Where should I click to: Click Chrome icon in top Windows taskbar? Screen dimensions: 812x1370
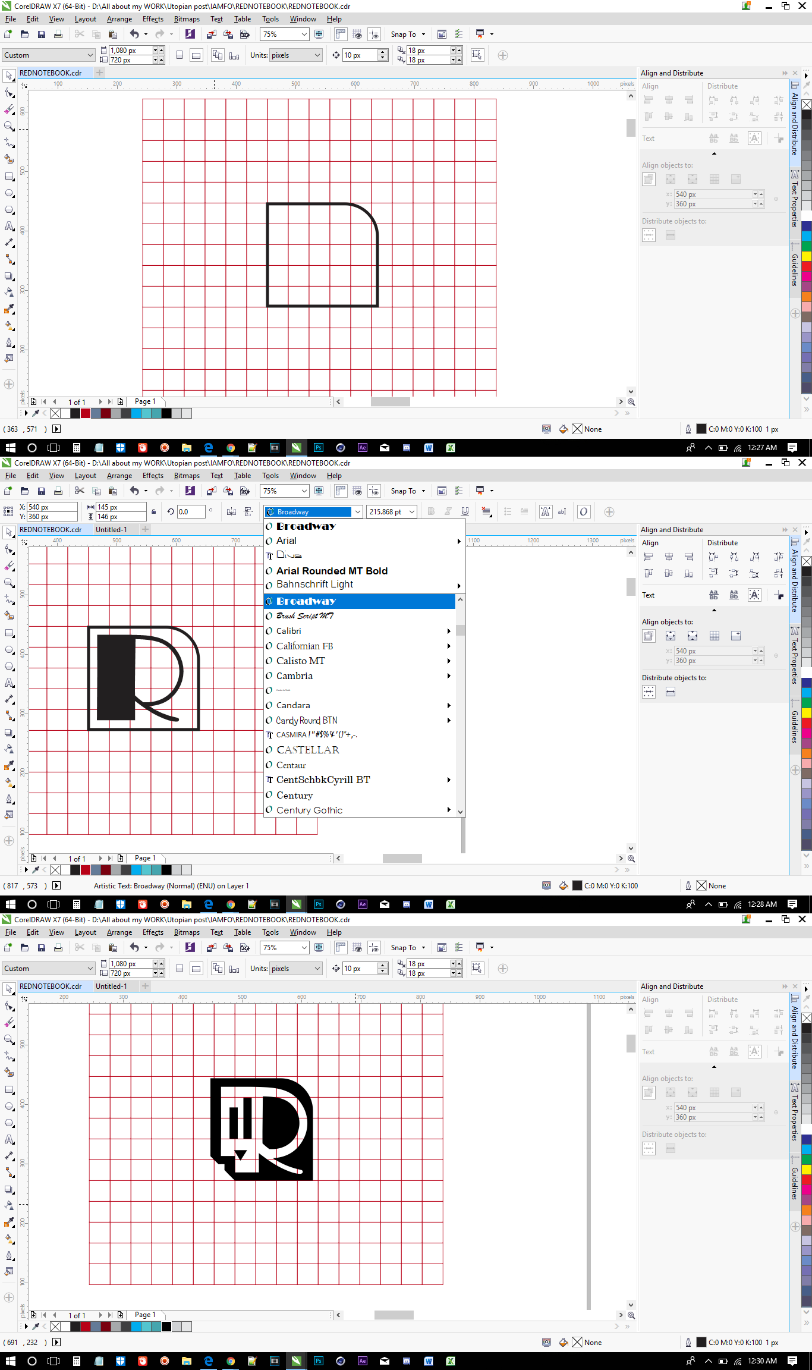coord(231,448)
